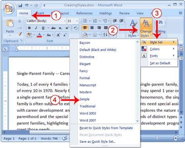Select the Elegant style set
The image size is (185, 148).
[x=85, y=64]
